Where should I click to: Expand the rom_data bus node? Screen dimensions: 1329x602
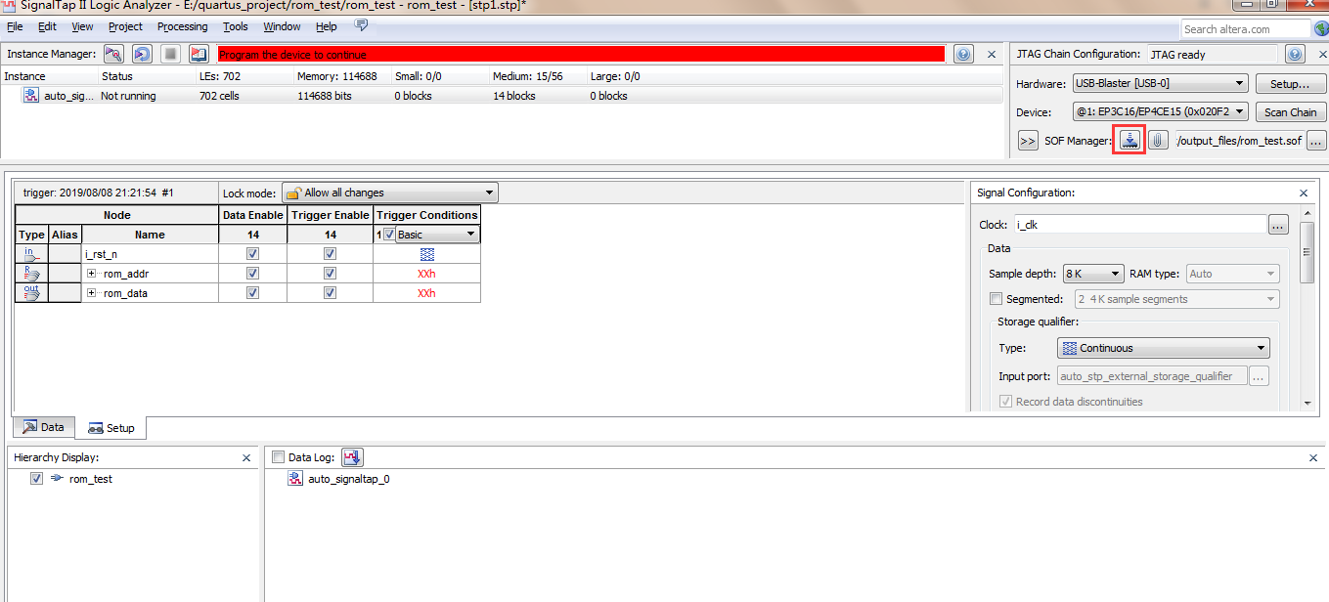91,293
